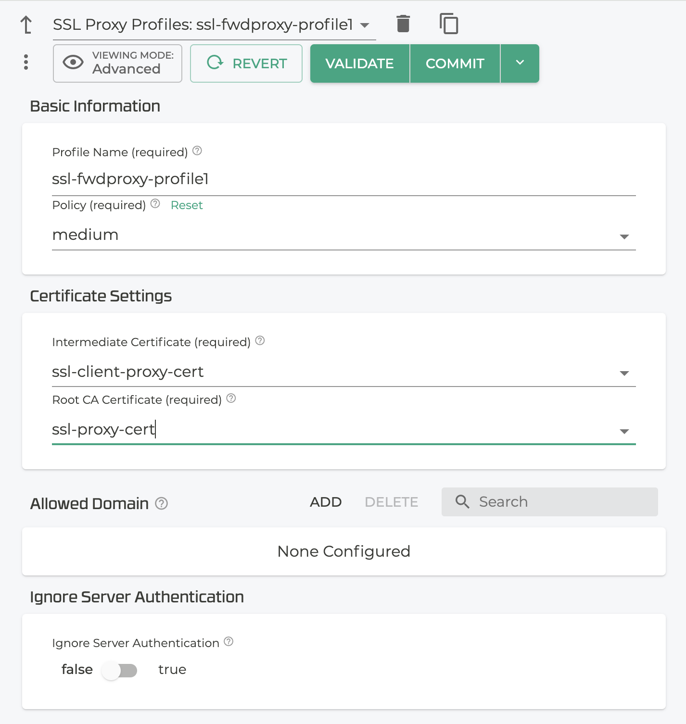Add an Allowed Domain entry
The image size is (686, 724).
point(326,502)
